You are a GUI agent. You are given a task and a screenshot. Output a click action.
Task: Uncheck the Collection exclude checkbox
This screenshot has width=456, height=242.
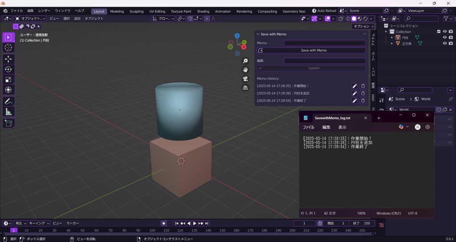(439, 32)
